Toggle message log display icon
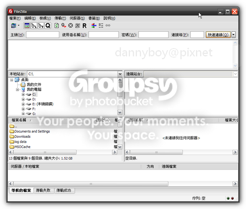This screenshot has height=209, width=246. pos(27,26)
